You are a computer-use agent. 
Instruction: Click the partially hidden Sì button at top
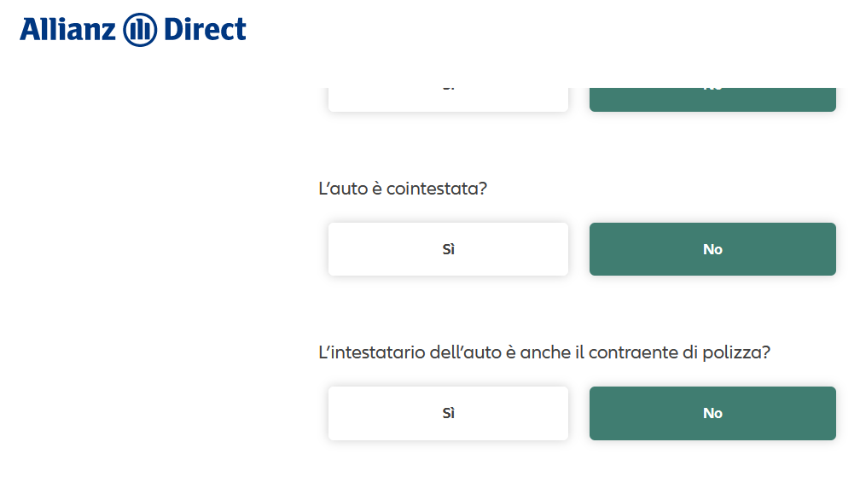click(x=448, y=99)
